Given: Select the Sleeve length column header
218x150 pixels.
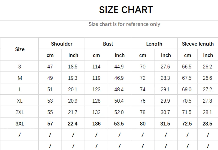Looking at the screenshot, I should [198, 44].
